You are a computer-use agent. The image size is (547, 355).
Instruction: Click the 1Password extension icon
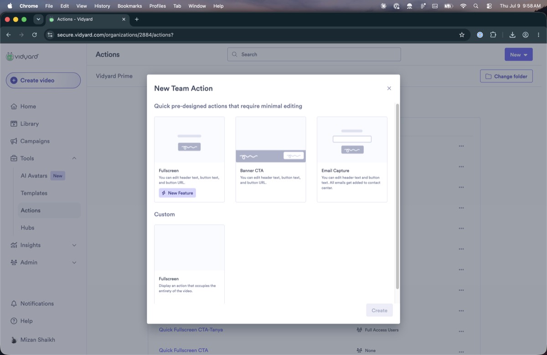point(480,35)
